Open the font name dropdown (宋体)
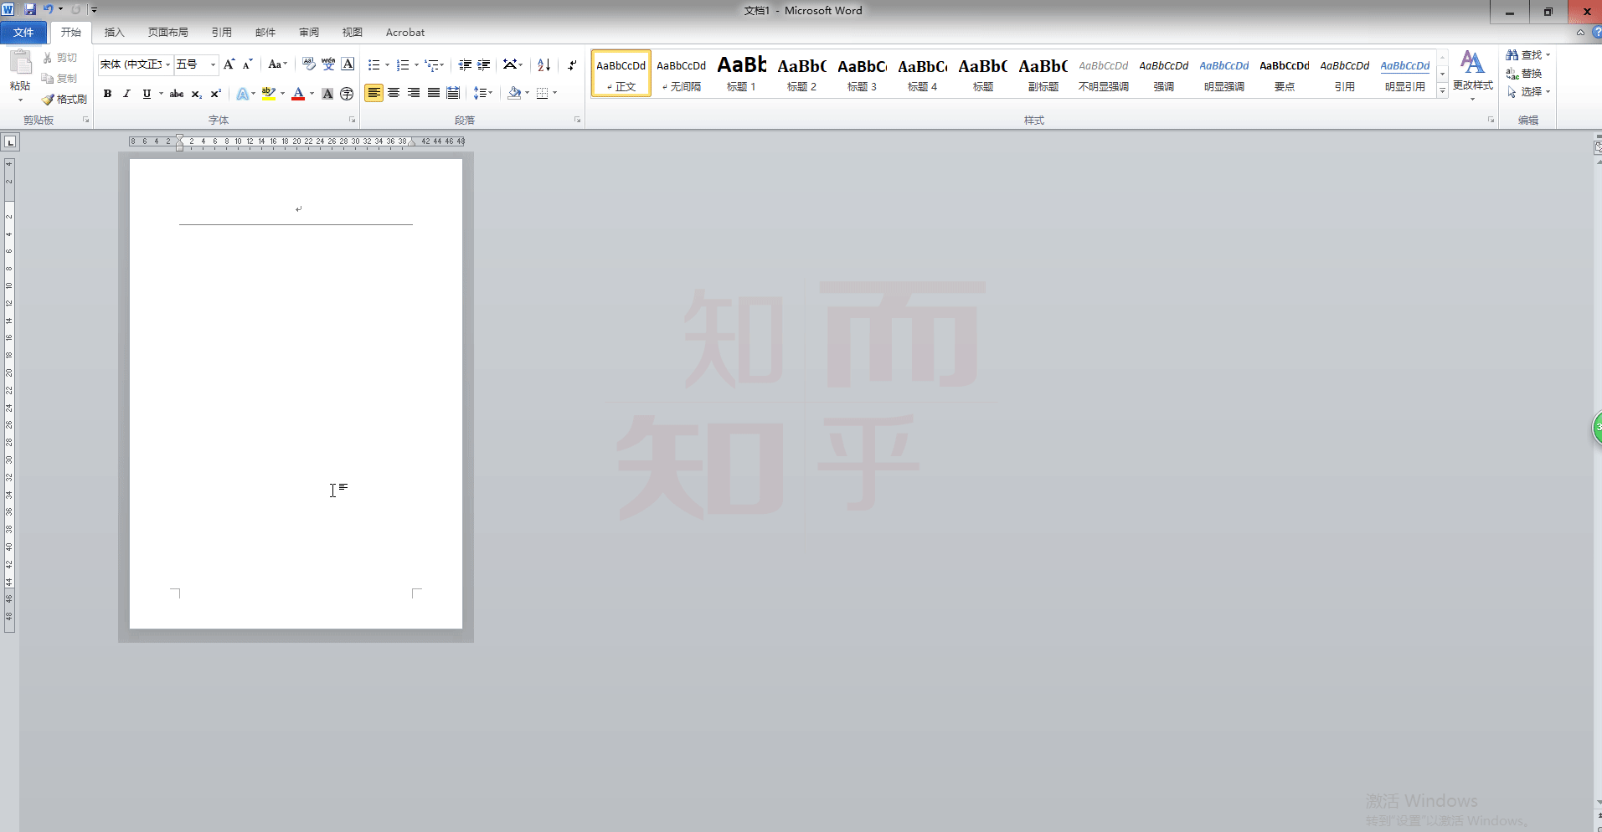The image size is (1602, 832). 167,64
